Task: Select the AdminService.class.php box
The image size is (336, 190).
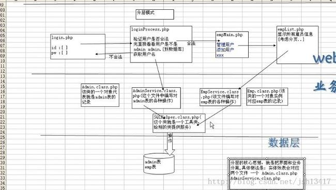Action: 156,98
